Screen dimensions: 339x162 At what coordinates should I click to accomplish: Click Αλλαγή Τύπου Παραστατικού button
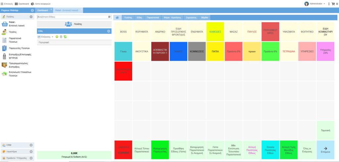point(142,150)
